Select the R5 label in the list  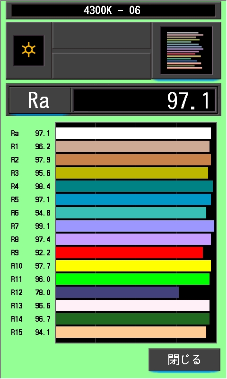point(15,199)
